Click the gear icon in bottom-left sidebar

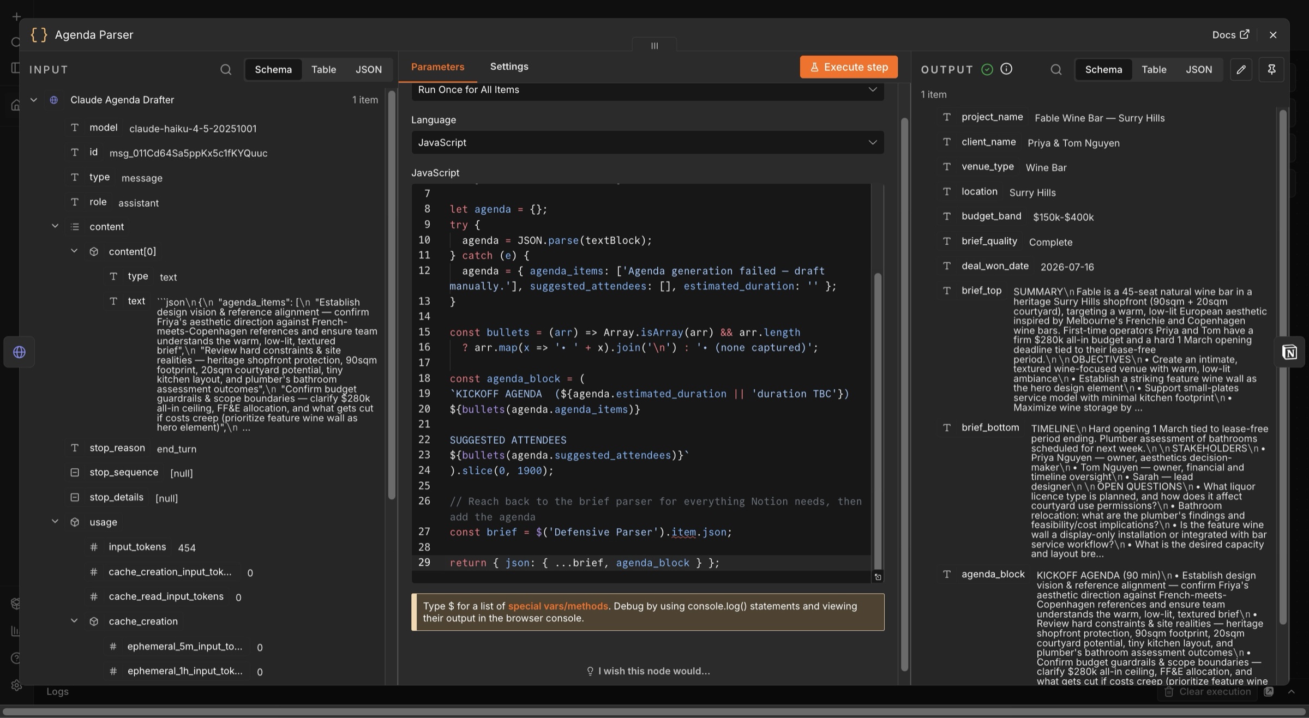16,686
